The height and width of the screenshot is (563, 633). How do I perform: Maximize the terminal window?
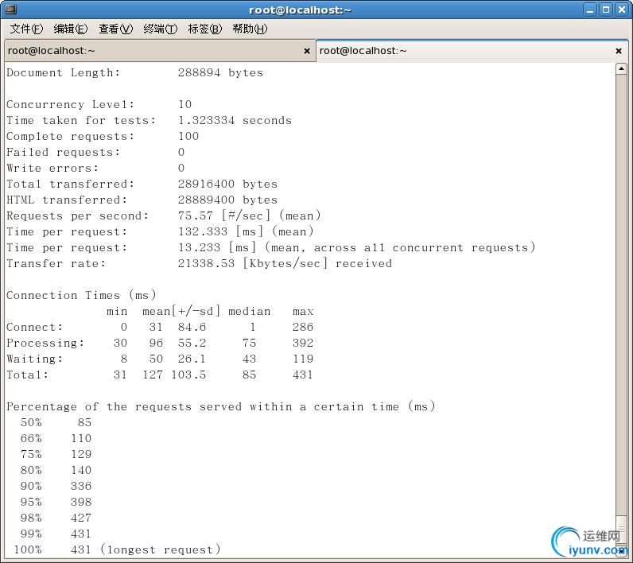pyautogui.click(x=606, y=10)
